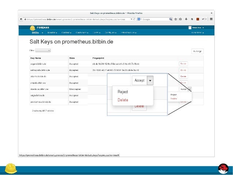The image size is (233, 175).
Task: Click the FOREMAN brand text
Action: [x=43, y=28]
